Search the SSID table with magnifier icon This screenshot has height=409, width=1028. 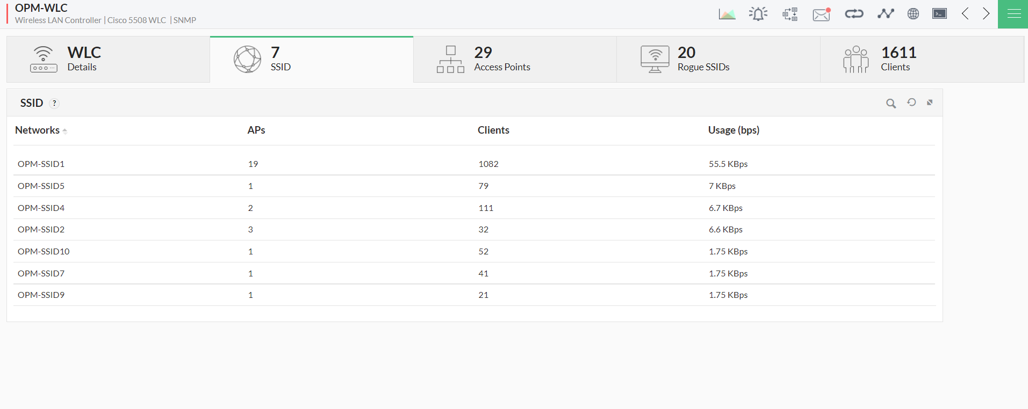pyautogui.click(x=891, y=104)
